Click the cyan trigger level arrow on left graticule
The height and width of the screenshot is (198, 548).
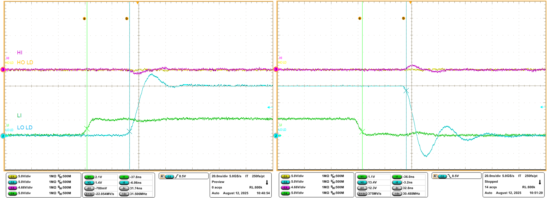click(x=270, y=107)
